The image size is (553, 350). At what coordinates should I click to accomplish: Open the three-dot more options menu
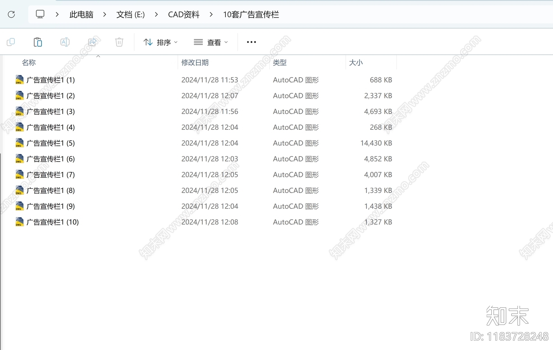click(x=251, y=42)
